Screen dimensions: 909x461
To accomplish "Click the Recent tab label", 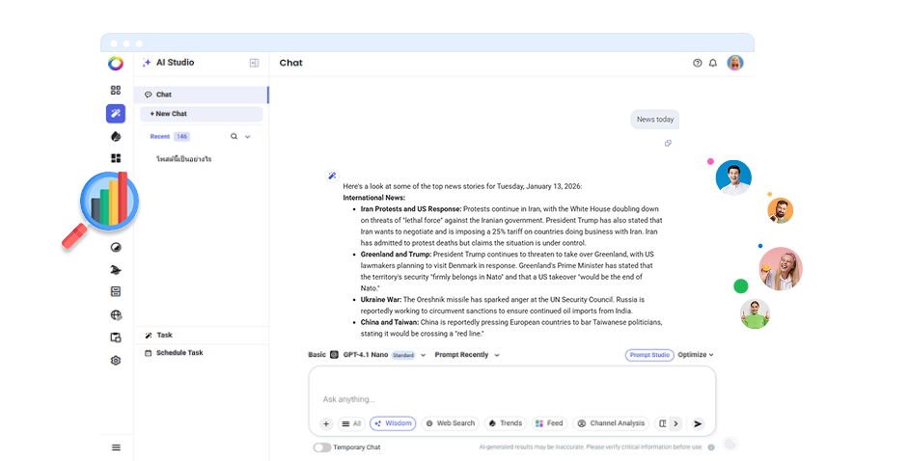I will tap(160, 137).
